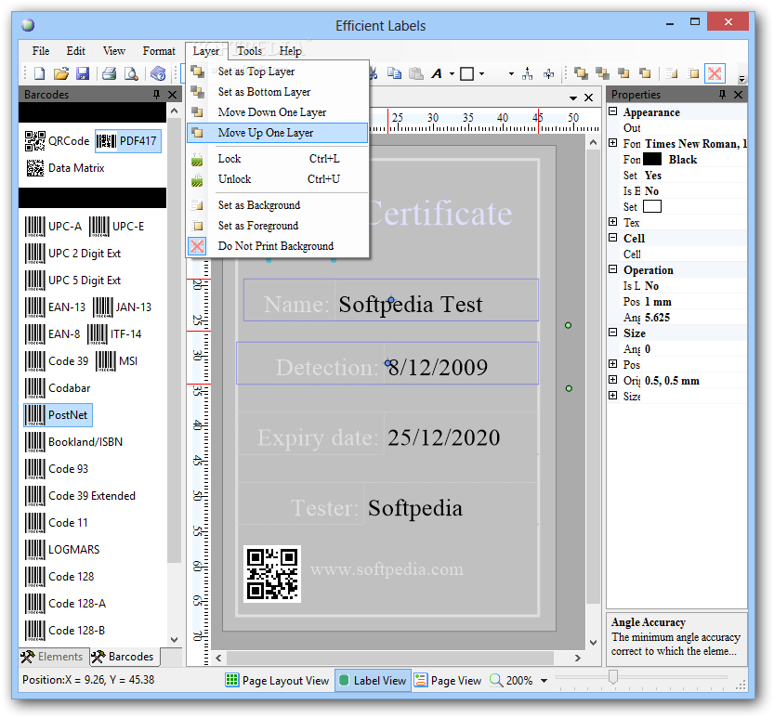Pin the Properties panel
774x718 pixels.
click(722, 94)
